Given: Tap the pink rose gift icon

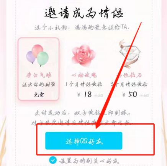Looking at the screenshot, I should coord(83,56).
